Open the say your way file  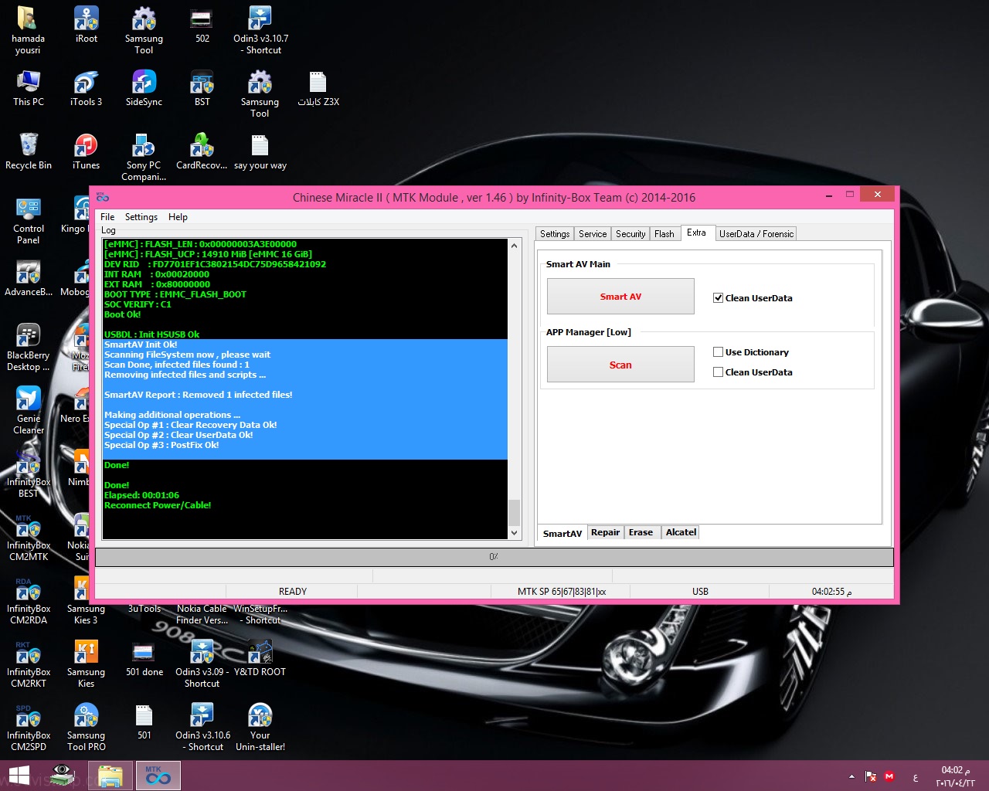point(260,151)
